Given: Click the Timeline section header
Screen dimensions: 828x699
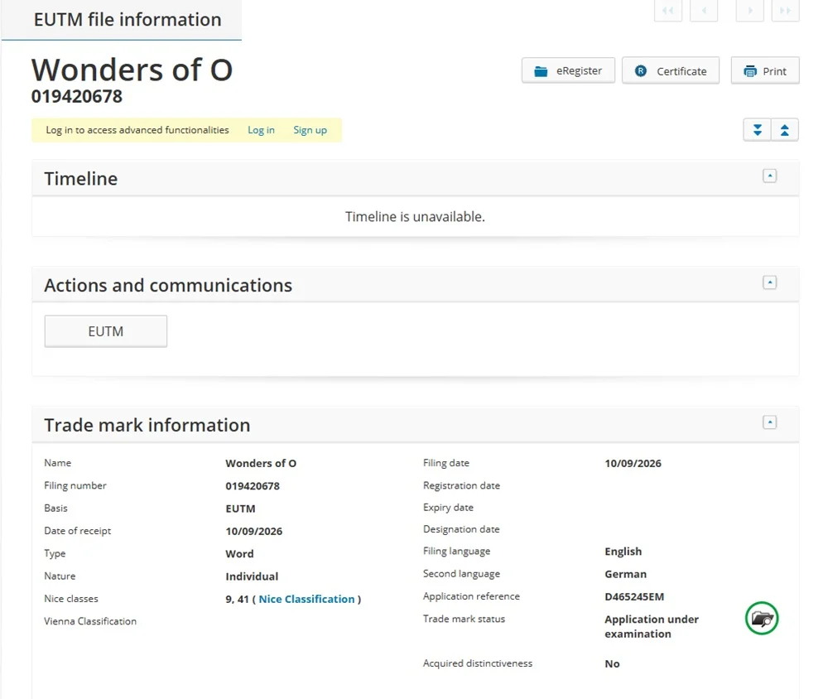Looking at the screenshot, I should [x=415, y=179].
